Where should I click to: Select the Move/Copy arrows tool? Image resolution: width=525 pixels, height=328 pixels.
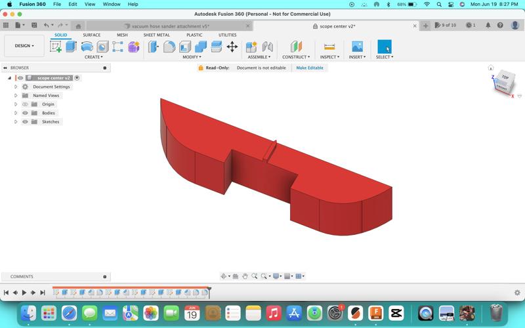click(232, 47)
